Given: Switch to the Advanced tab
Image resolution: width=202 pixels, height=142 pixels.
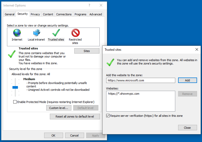Looking at the screenshot, I should 96,14.
